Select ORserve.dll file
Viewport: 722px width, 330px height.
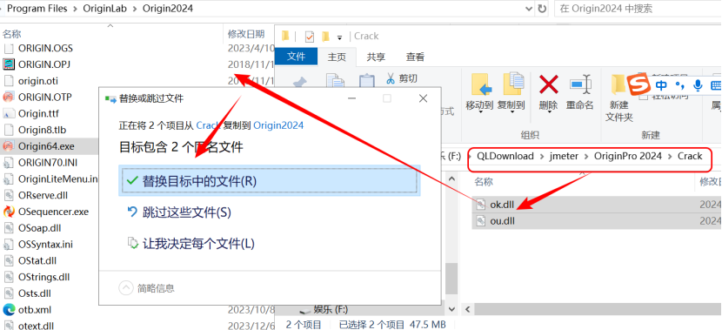43,195
